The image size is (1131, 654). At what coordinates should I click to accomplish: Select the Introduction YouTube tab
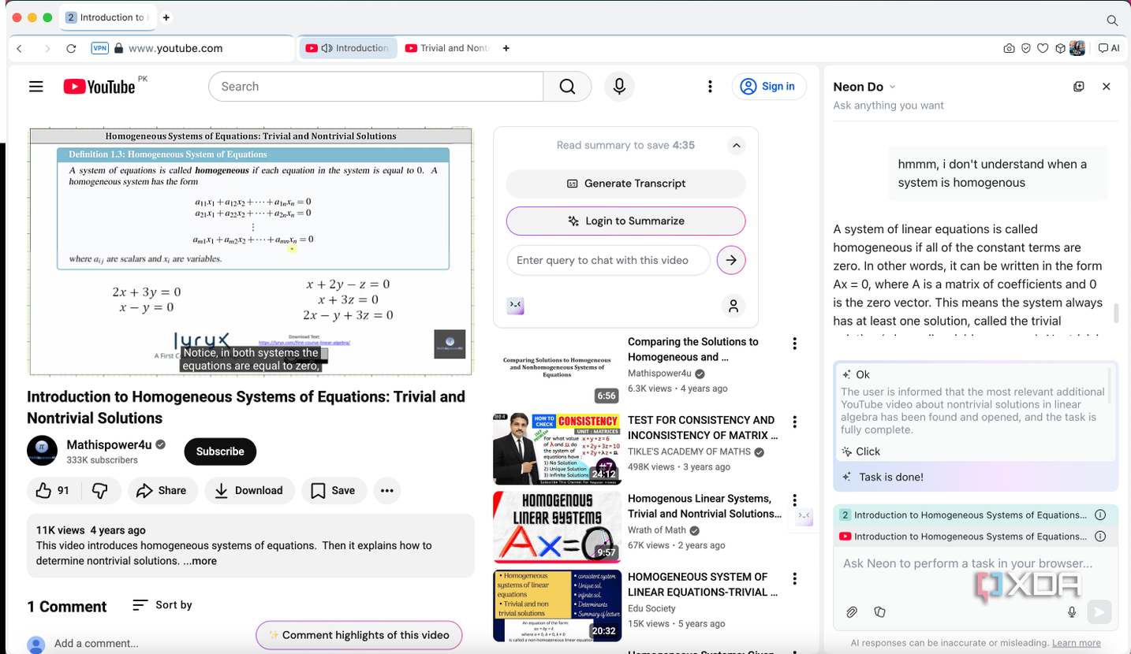tap(348, 48)
